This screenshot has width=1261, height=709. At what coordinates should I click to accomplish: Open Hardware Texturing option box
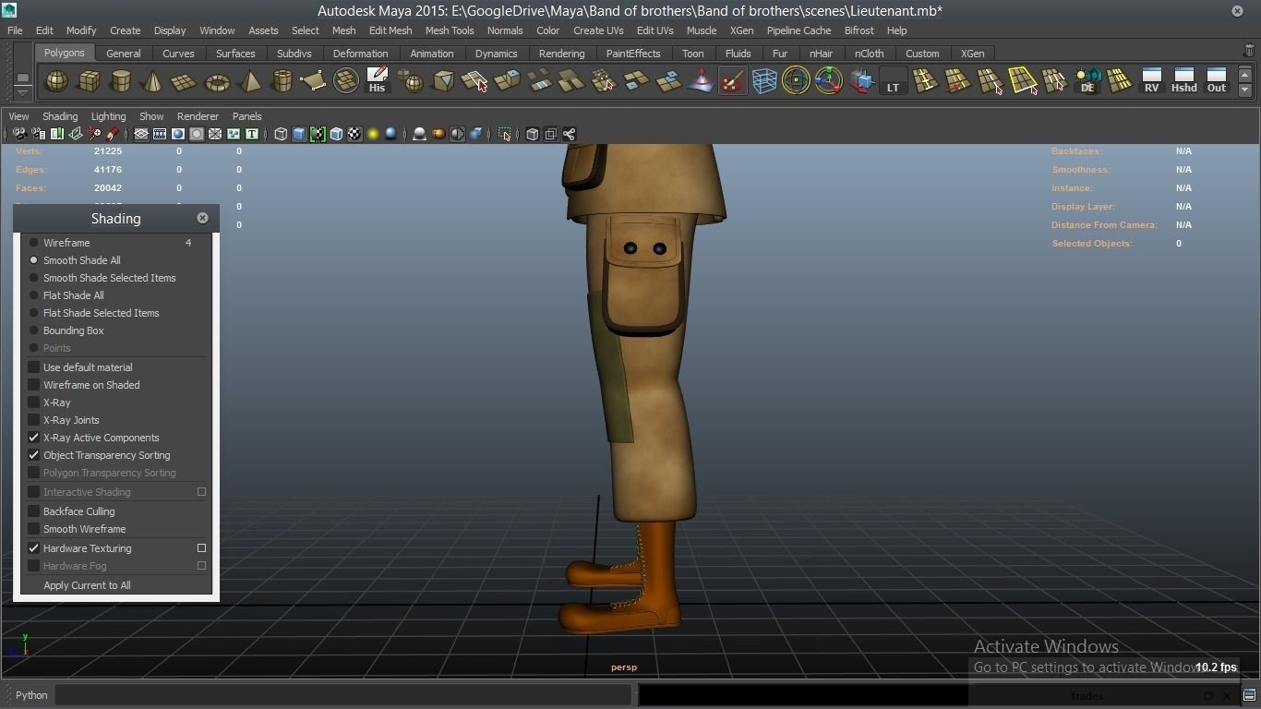(x=201, y=548)
